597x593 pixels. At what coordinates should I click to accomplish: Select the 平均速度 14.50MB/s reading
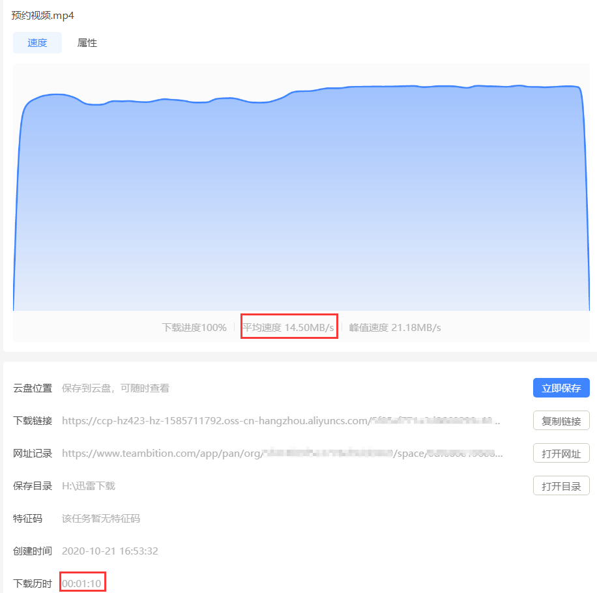tap(288, 328)
